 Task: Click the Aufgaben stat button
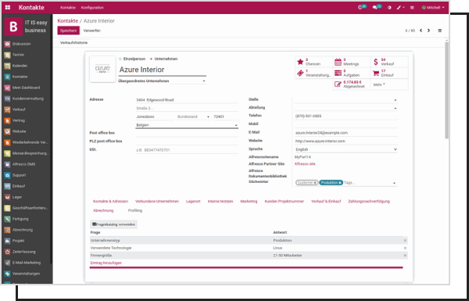click(352, 73)
